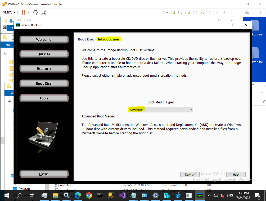Click the CD/DVD drive device icon
This screenshot has height=201, width=266.
click(x=195, y=12)
